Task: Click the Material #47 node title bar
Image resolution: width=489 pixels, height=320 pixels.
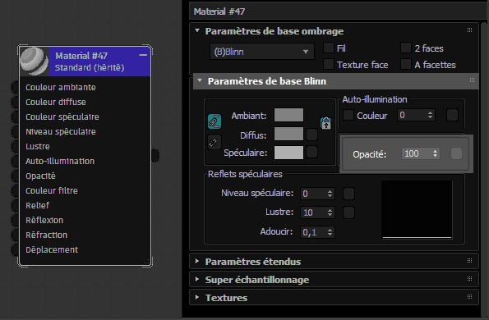Action: coord(99,62)
